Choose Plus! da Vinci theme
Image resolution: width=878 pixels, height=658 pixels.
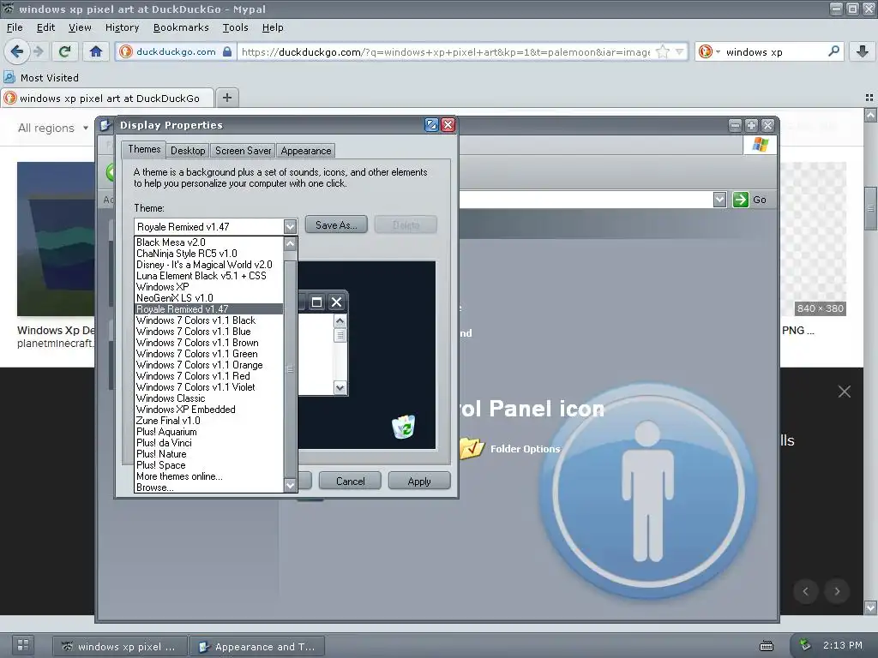point(209,443)
